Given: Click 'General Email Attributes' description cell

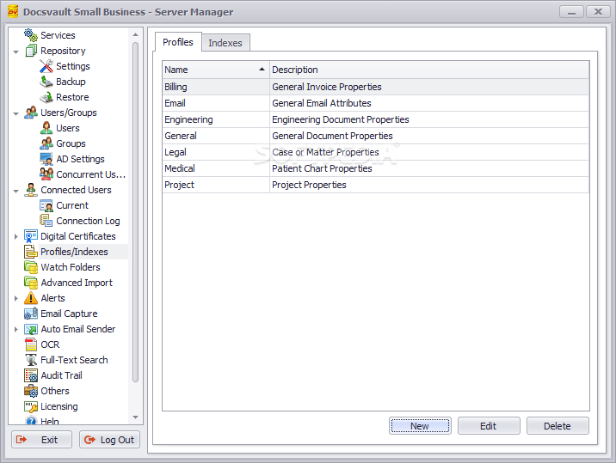Looking at the screenshot, I should point(429,103).
